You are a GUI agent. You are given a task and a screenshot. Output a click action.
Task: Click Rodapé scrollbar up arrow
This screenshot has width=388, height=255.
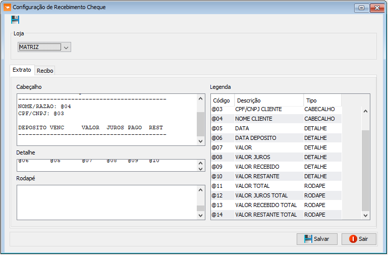[x=201, y=190]
